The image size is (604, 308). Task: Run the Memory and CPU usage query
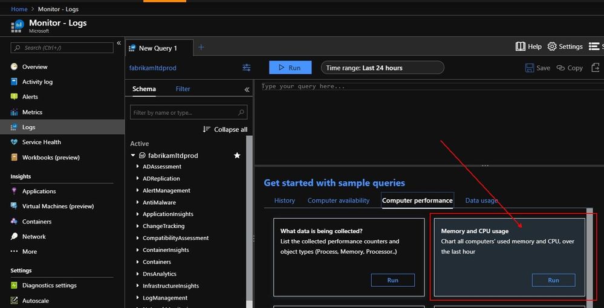coord(554,280)
